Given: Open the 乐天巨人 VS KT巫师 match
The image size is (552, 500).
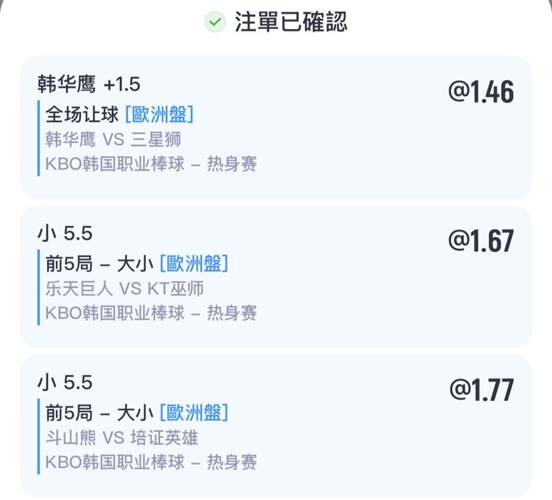Looking at the screenshot, I should [x=125, y=288].
